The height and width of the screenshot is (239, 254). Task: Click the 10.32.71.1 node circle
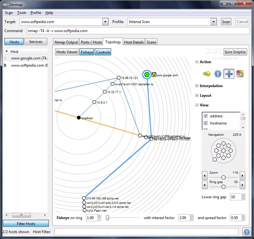[105, 92]
